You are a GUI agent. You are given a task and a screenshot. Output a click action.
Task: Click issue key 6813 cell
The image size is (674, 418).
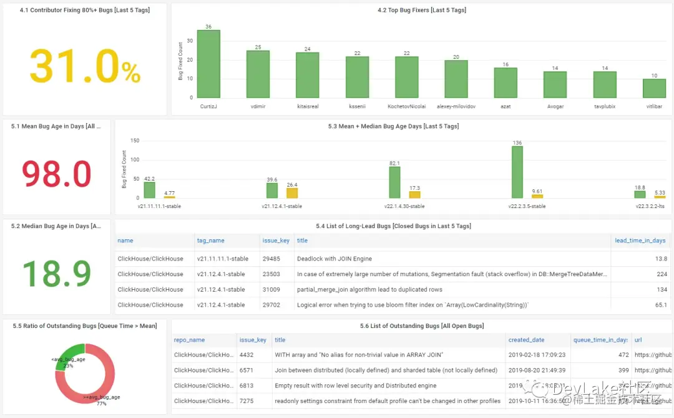tap(247, 386)
